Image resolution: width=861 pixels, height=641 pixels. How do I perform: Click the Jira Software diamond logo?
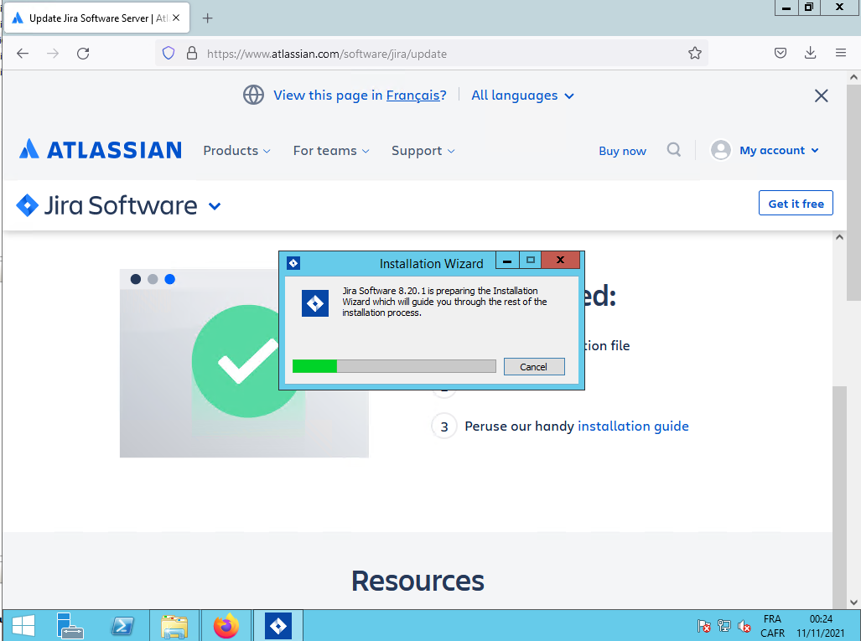[27, 205]
